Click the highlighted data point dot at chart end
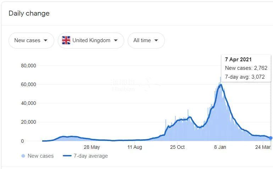The width and height of the screenshot is (273, 169). tap(271, 138)
